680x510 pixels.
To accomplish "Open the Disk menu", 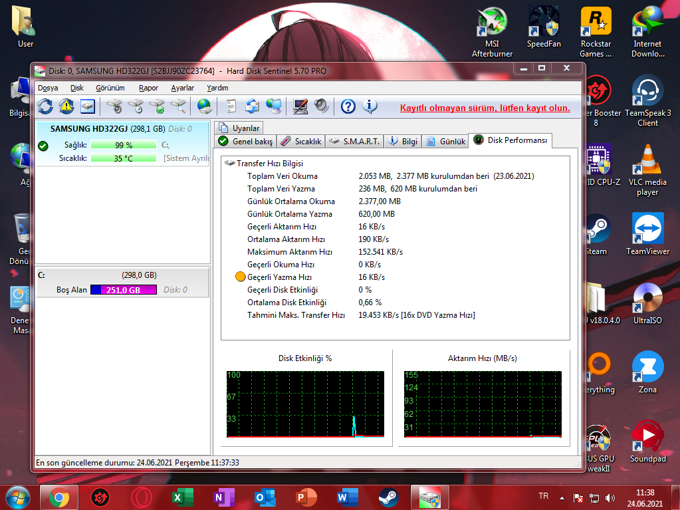I will pyautogui.click(x=76, y=88).
